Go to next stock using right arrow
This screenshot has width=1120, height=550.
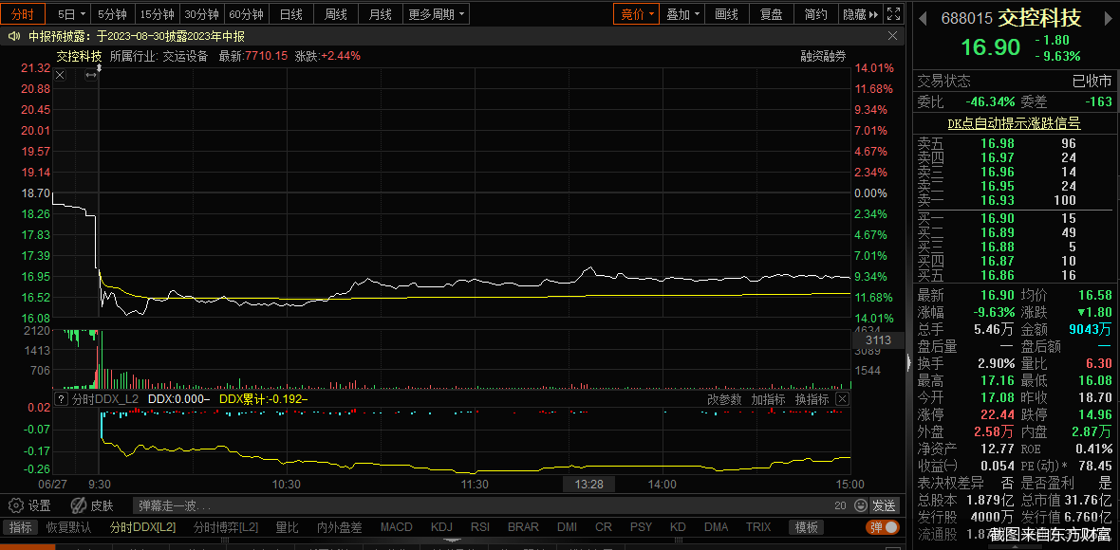(x=1107, y=18)
